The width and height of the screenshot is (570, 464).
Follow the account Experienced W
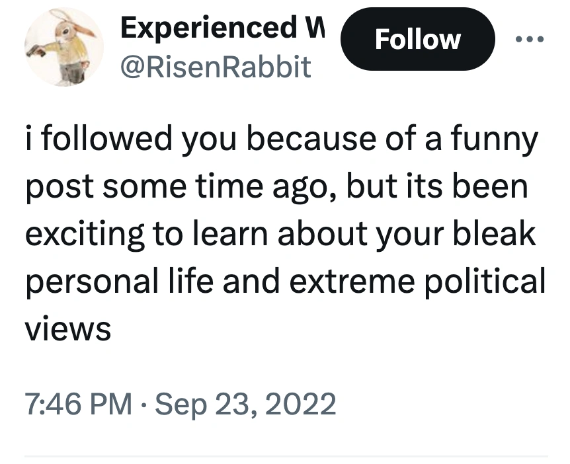[x=417, y=38]
